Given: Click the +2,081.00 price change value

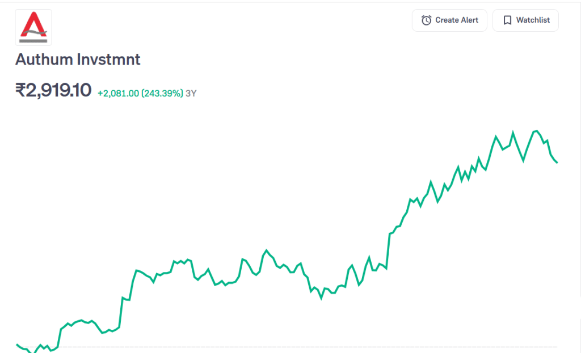Looking at the screenshot, I should pyautogui.click(x=117, y=93).
